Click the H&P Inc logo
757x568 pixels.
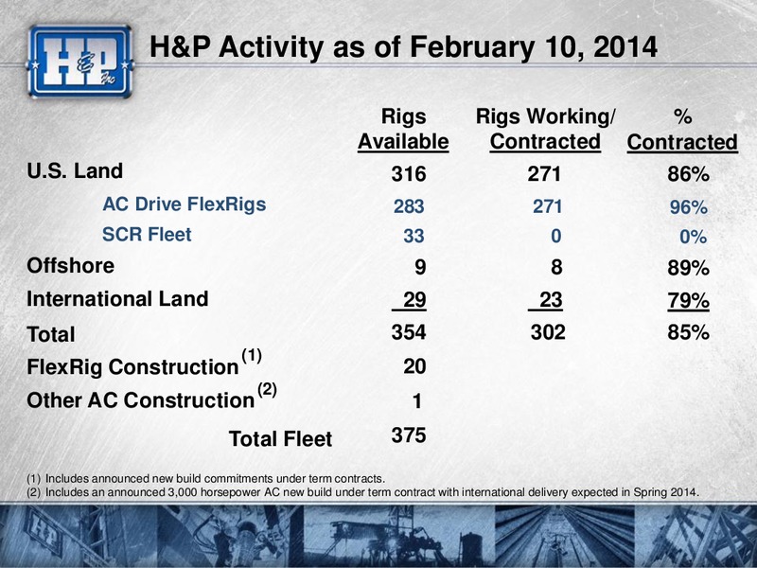click(80, 62)
